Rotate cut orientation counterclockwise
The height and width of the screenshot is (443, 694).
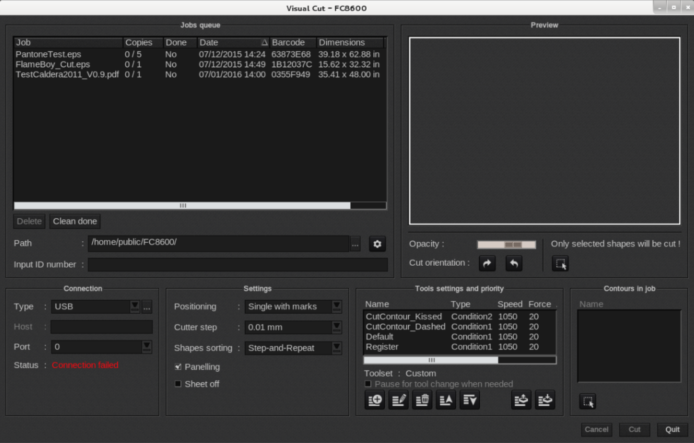(514, 263)
